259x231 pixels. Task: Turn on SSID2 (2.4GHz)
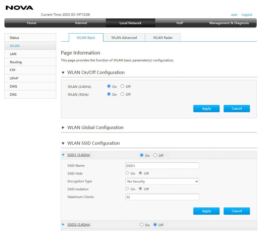coord(142,225)
